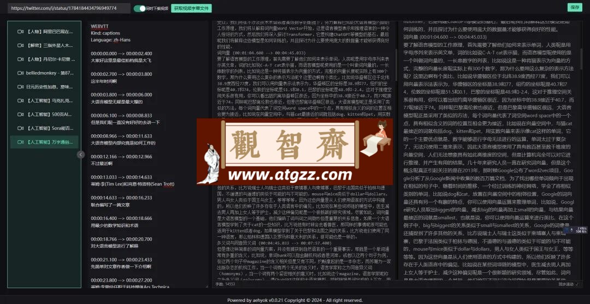Click subtitle line 大语言模型内部究竟是如何工作的
Screen dimensions: 590x304
tap(123, 143)
